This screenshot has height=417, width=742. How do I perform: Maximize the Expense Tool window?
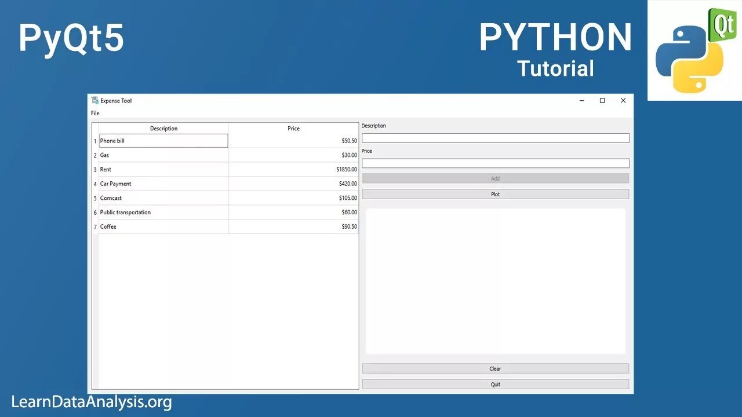[602, 101]
